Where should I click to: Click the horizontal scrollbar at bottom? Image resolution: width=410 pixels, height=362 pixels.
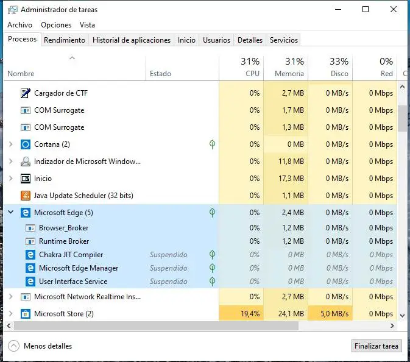[x=152, y=325]
